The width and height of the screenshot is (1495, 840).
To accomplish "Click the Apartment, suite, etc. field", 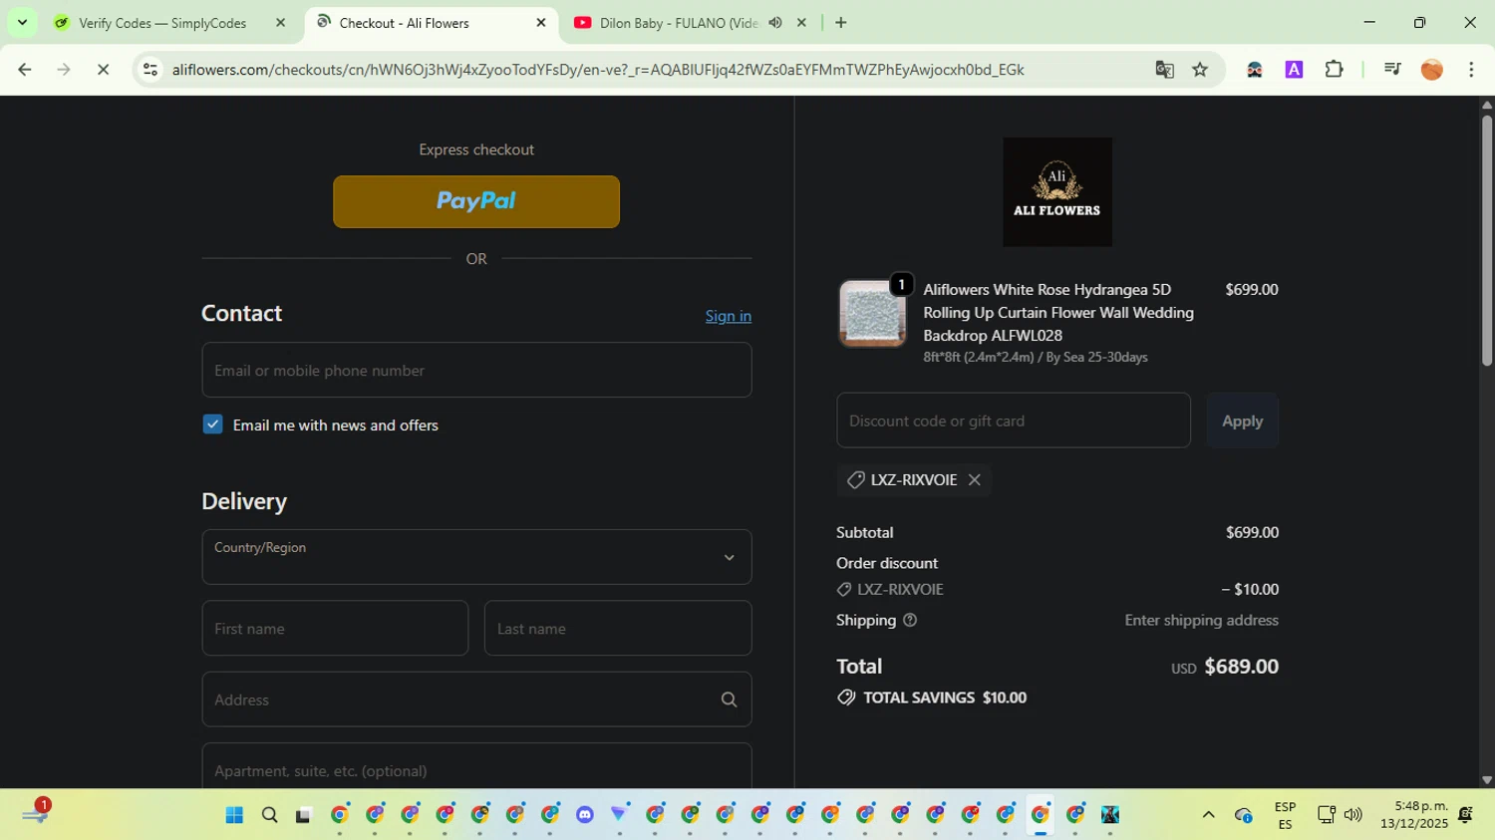I will [x=476, y=766].
